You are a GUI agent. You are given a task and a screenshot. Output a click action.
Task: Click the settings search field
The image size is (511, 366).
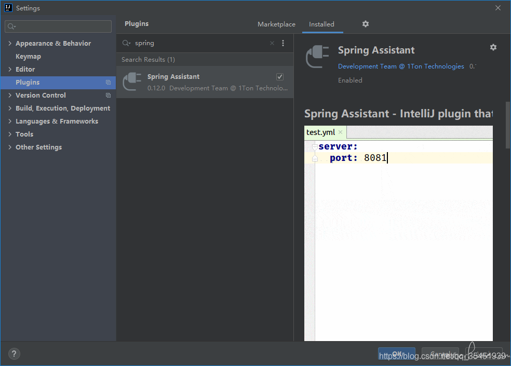58,26
